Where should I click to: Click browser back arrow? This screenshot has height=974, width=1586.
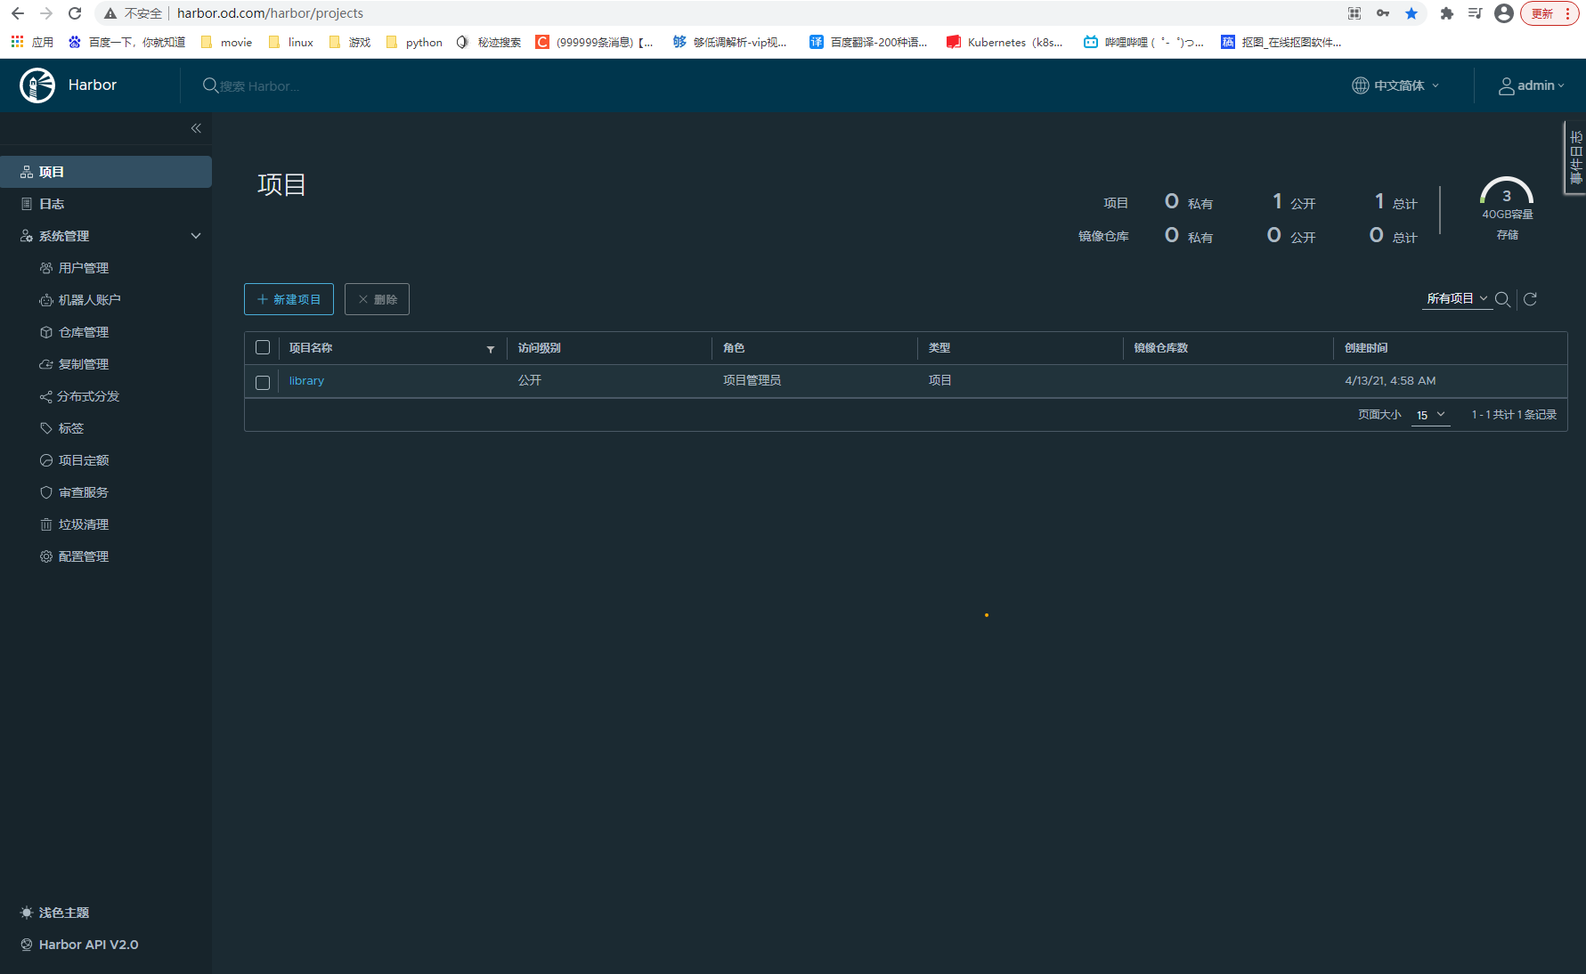(x=18, y=13)
